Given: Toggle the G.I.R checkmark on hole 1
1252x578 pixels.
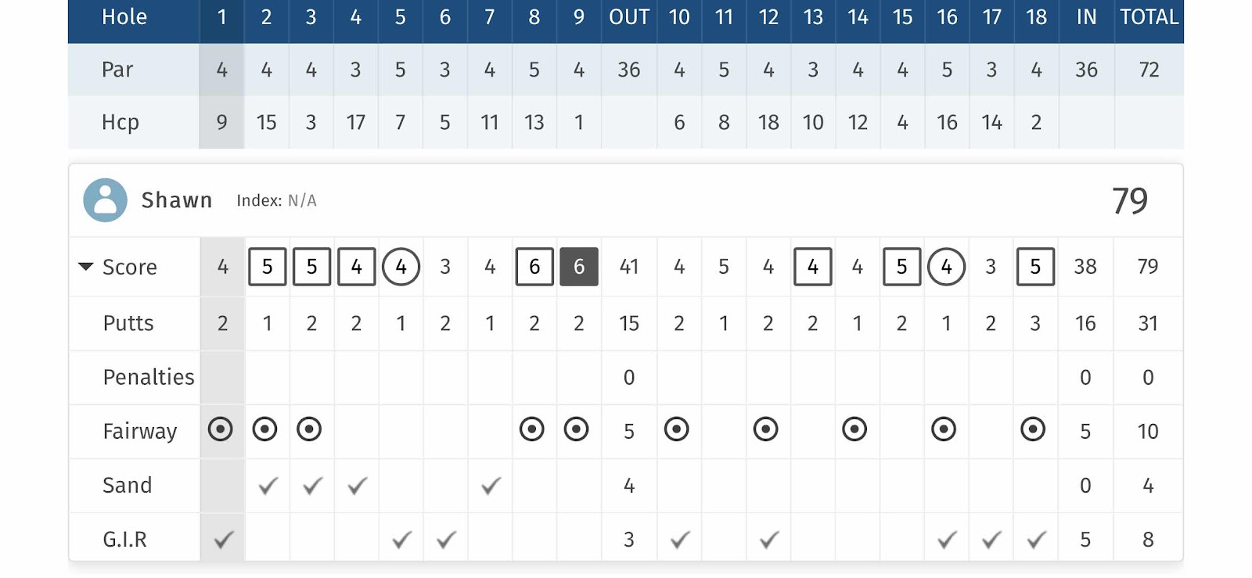Looking at the screenshot, I should 224,539.
